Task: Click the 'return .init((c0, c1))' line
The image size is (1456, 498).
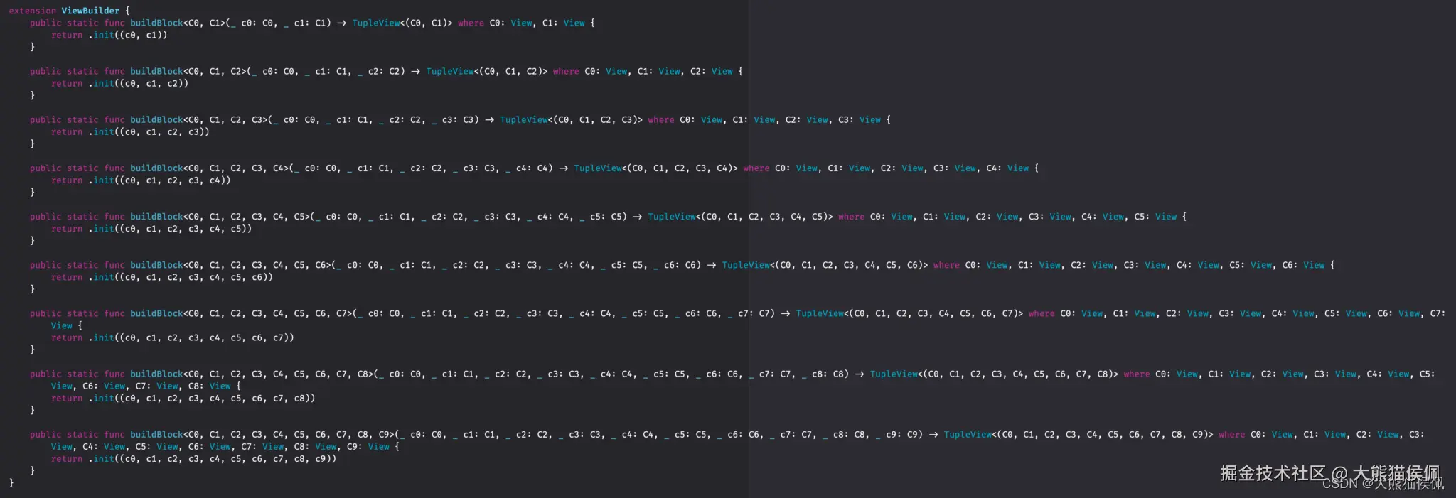Action: click(x=109, y=35)
